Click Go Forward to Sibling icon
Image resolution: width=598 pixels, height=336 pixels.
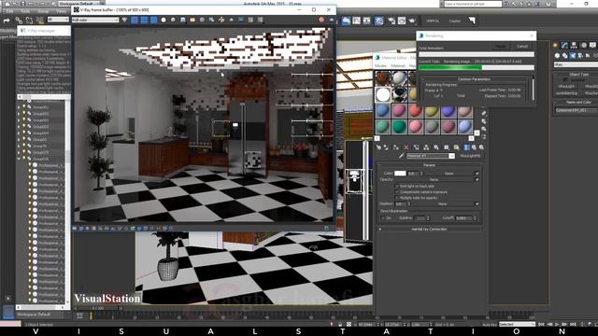click(x=481, y=147)
